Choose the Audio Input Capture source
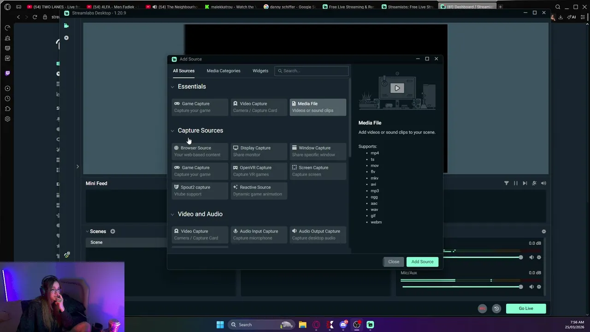This screenshot has width=590, height=332. 259,234
